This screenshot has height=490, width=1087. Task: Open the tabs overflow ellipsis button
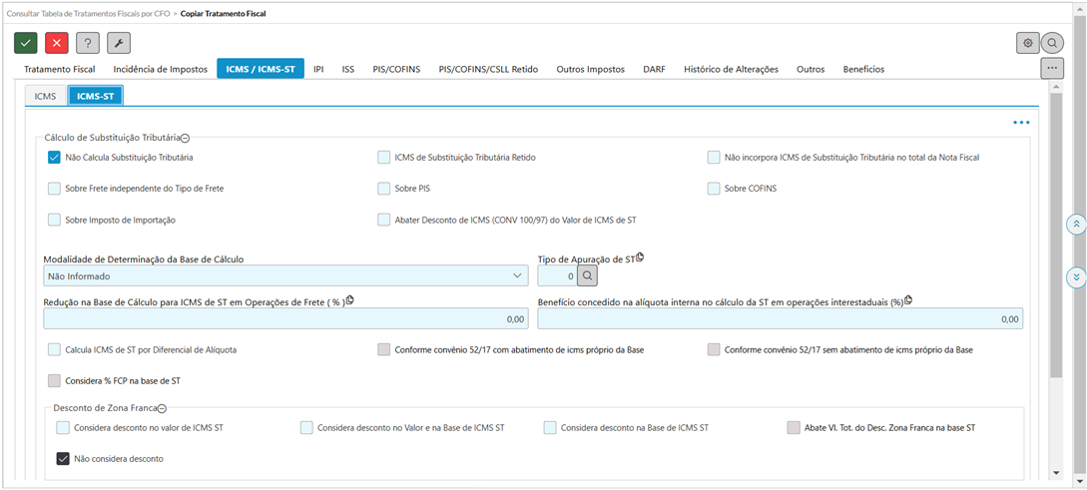click(1051, 68)
